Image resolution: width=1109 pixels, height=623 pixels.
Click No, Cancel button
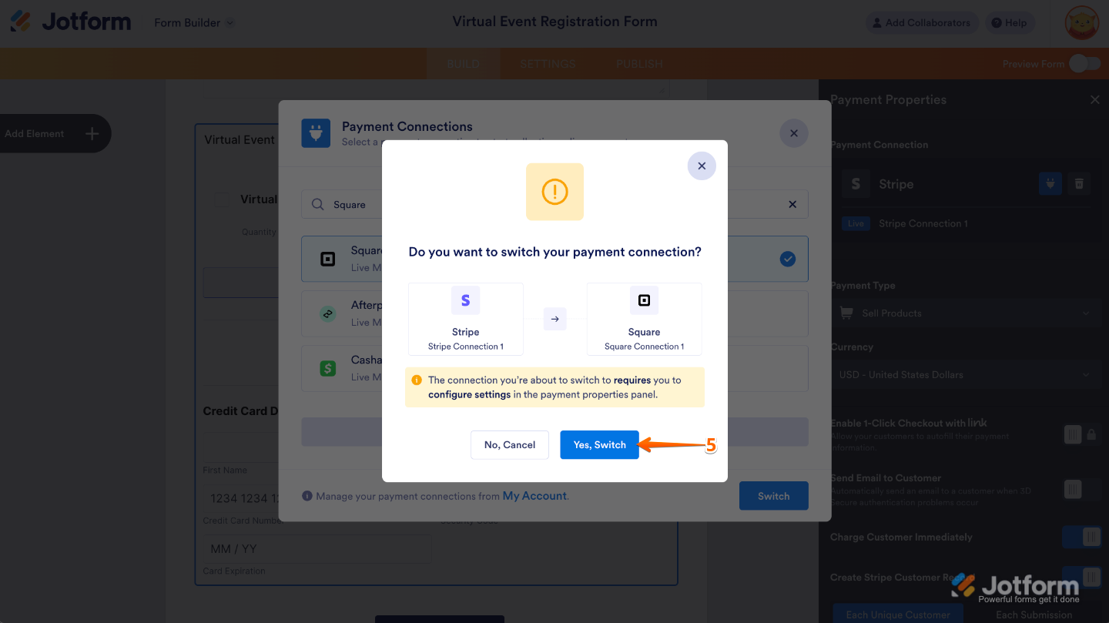click(x=510, y=444)
